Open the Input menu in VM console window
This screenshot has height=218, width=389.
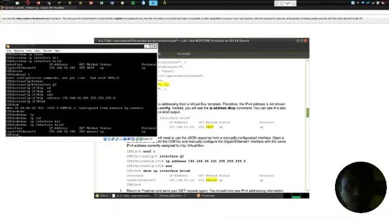(38, 51)
